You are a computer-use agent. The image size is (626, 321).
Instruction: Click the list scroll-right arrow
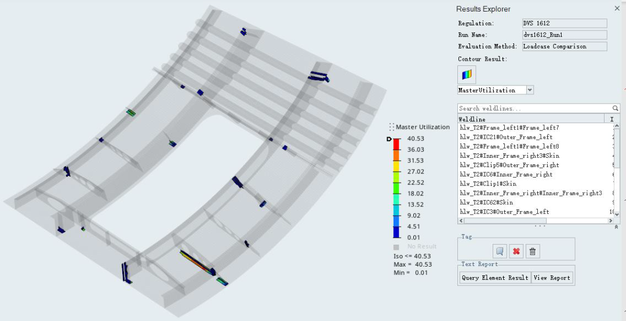point(608,220)
